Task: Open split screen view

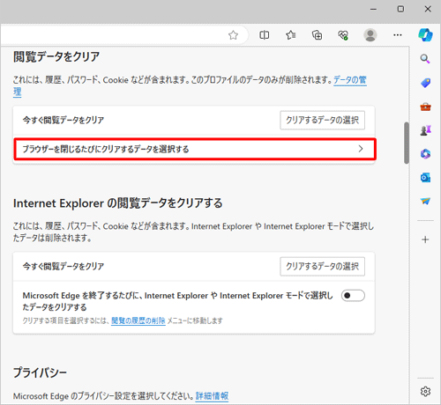Action: pyautogui.click(x=265, y=35)
